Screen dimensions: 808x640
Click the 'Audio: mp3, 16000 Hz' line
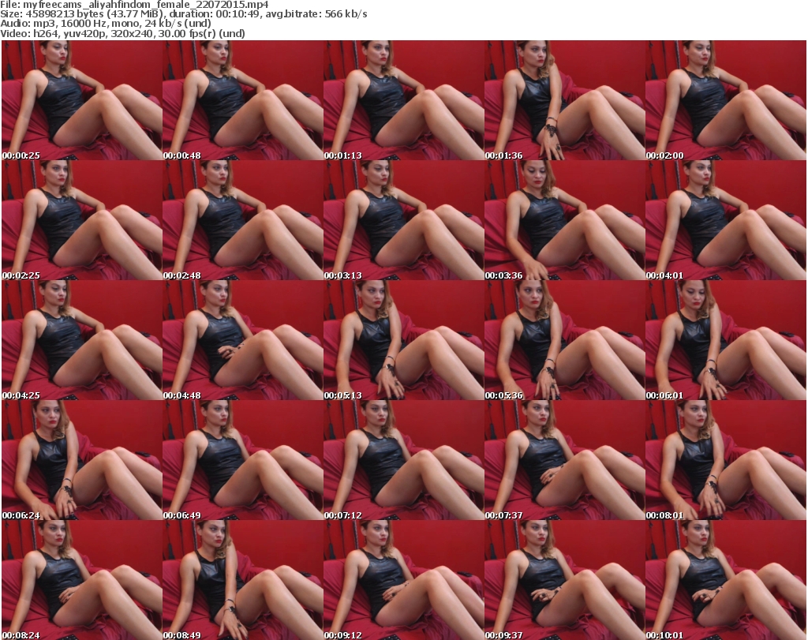click(106, 24)
